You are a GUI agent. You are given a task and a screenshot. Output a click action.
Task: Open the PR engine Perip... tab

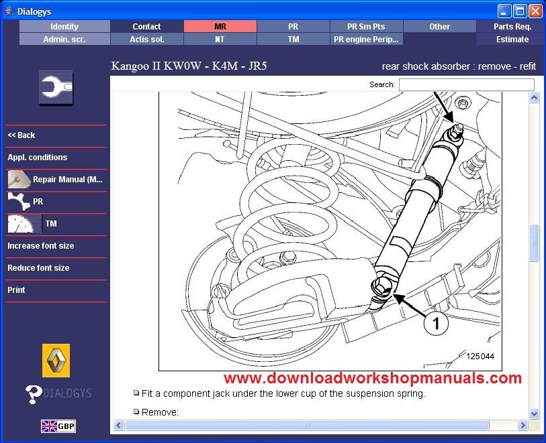coord(366,40)
